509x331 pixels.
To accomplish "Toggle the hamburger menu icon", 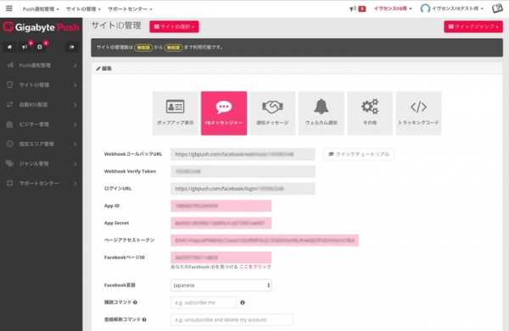I will coord(9,8).
